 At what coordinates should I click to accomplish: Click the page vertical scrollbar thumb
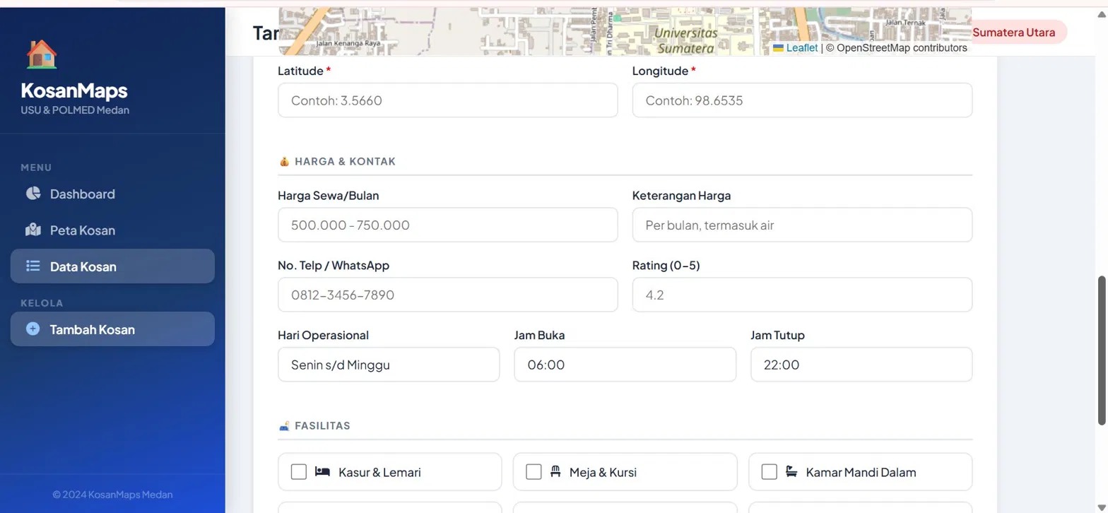1102,350
